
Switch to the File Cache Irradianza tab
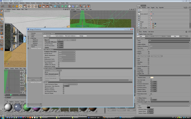click(70, 36)
